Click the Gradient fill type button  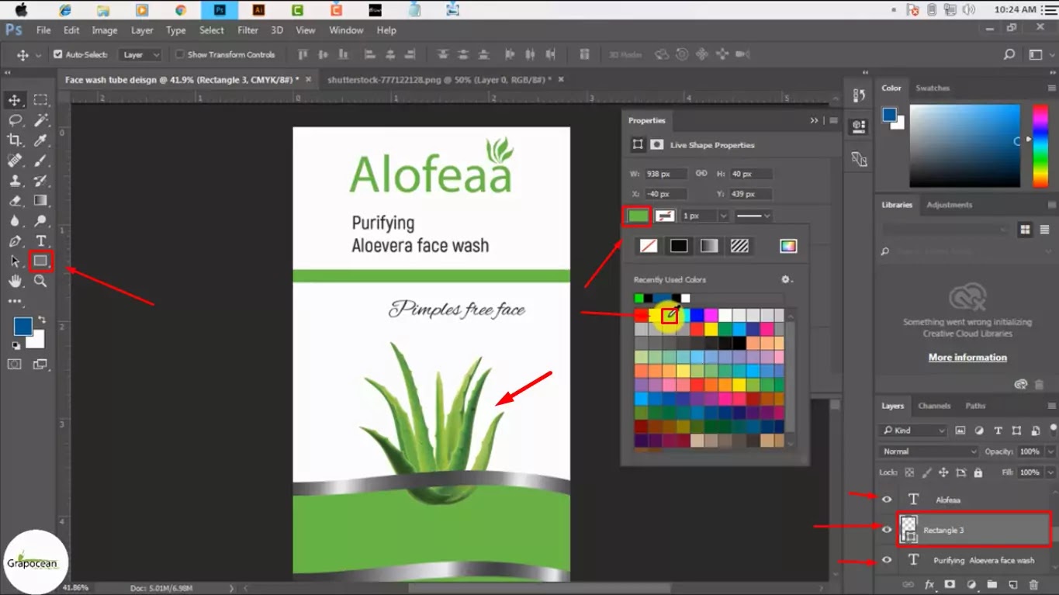(708, 245)
